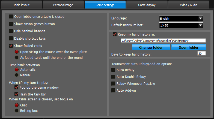214x119 pixels.
Task: Open the Personal image tab
Action: pos(63,5)
